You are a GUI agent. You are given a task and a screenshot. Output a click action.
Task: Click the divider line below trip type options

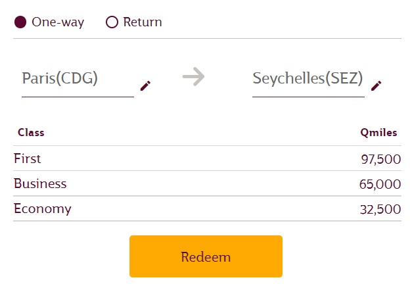(x=207, y=38)
